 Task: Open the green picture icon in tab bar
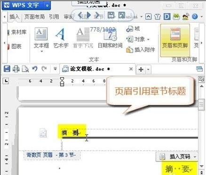[176, 16]
